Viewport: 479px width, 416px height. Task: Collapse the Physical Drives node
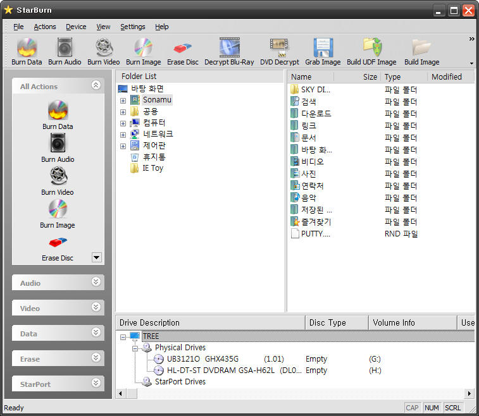135,348
